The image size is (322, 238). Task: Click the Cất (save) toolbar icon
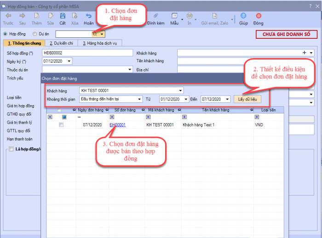click(x=62, y=16)
